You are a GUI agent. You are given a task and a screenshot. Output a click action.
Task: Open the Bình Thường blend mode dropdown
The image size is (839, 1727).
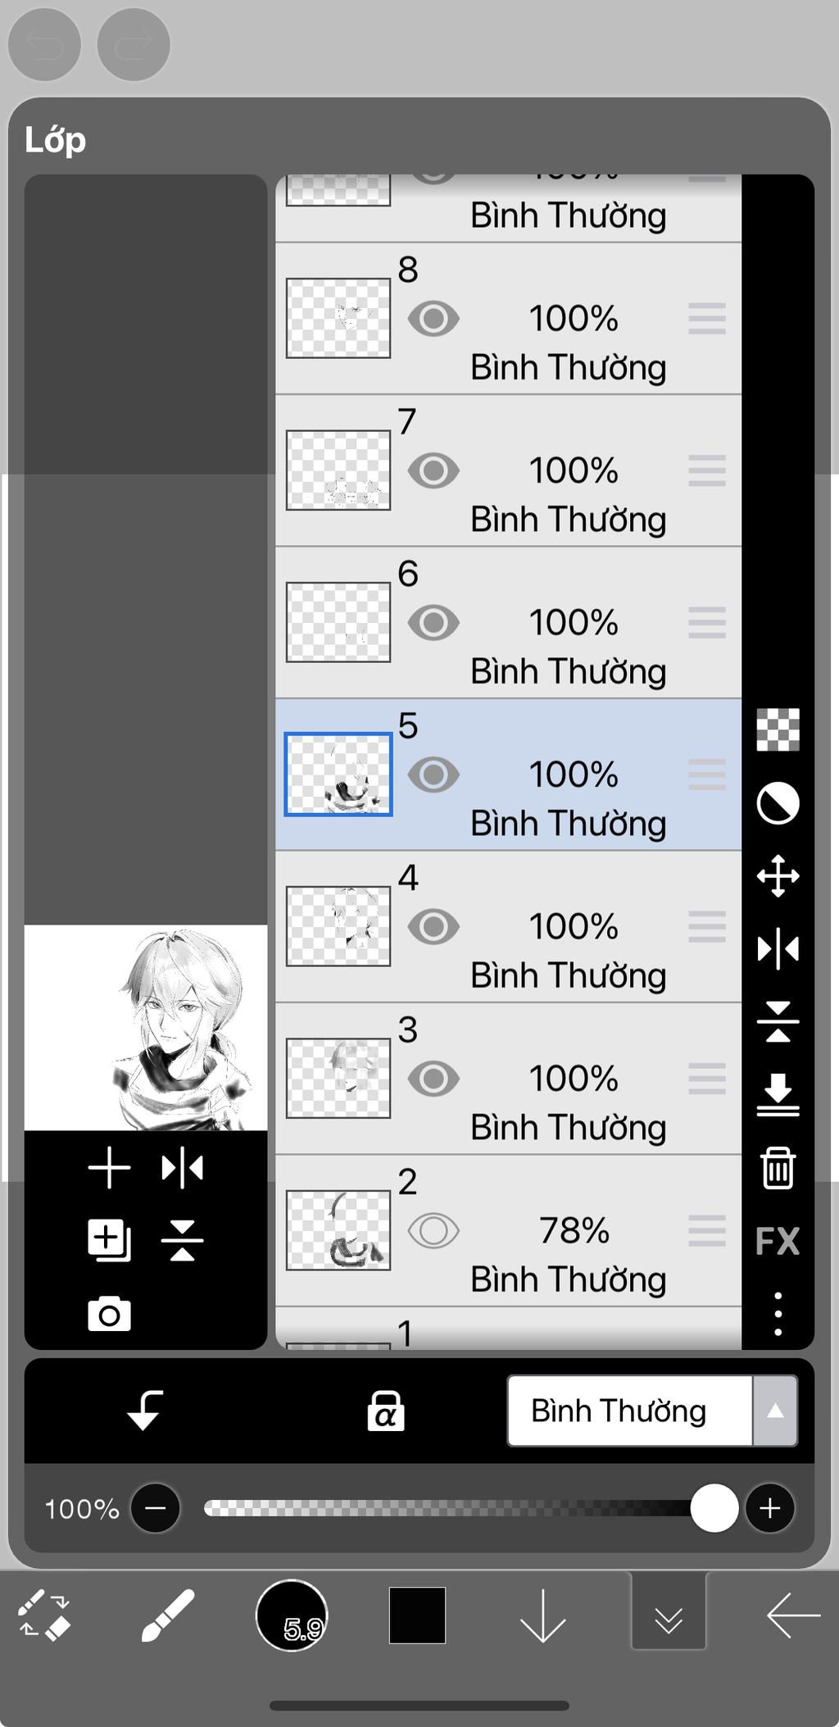coord(652,1411)
